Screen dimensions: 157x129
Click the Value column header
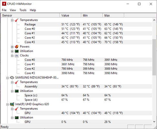pos(70,15)
